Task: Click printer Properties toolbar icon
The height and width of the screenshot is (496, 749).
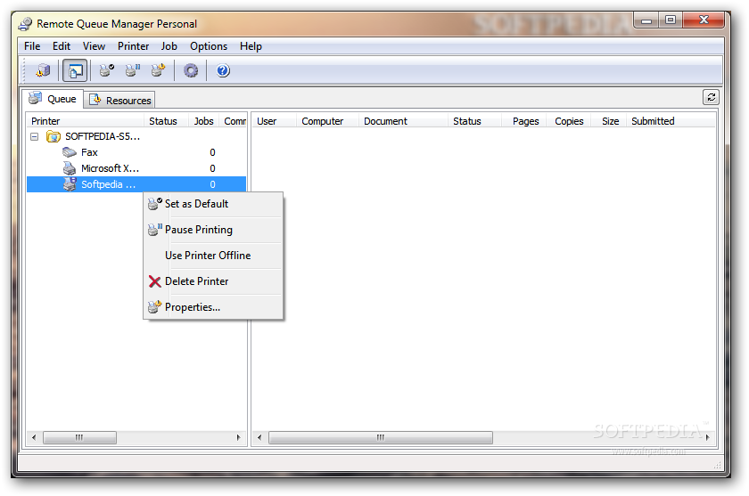Action: tap(158, 70)
